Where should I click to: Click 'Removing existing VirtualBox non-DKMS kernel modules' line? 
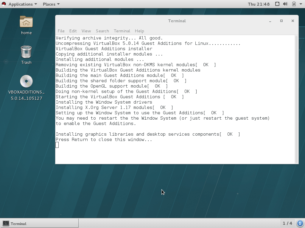(x=136, y=65)
